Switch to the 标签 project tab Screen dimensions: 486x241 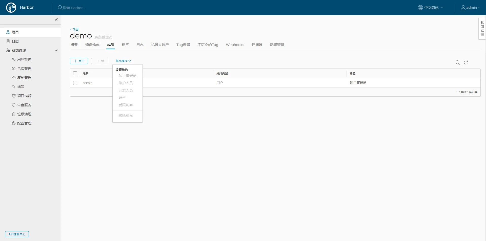[125, 45]
